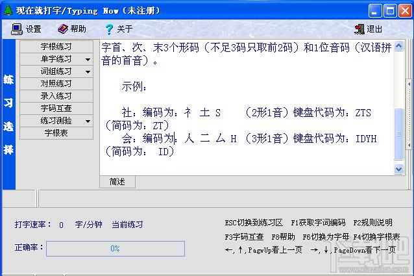Expand the 词组练习 dropdown arrow

88,72
